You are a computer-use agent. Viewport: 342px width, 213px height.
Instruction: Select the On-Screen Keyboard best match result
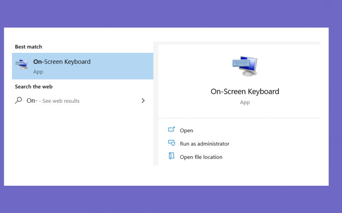click(x=83, y=66)
